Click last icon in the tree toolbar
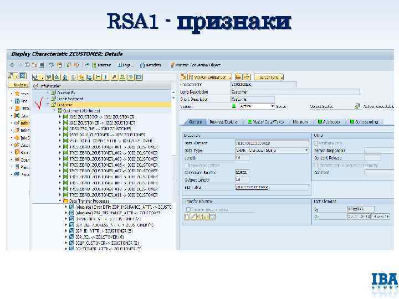This screenshot has height=299, width=399. coord(139,77)
